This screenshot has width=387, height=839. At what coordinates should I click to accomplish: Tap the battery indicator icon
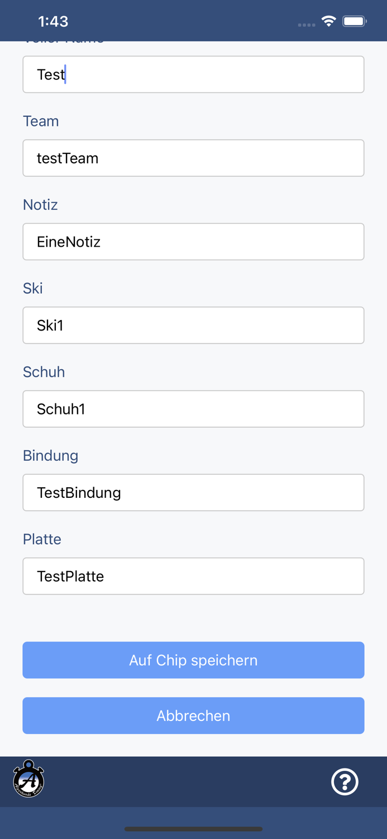(355, 21)
